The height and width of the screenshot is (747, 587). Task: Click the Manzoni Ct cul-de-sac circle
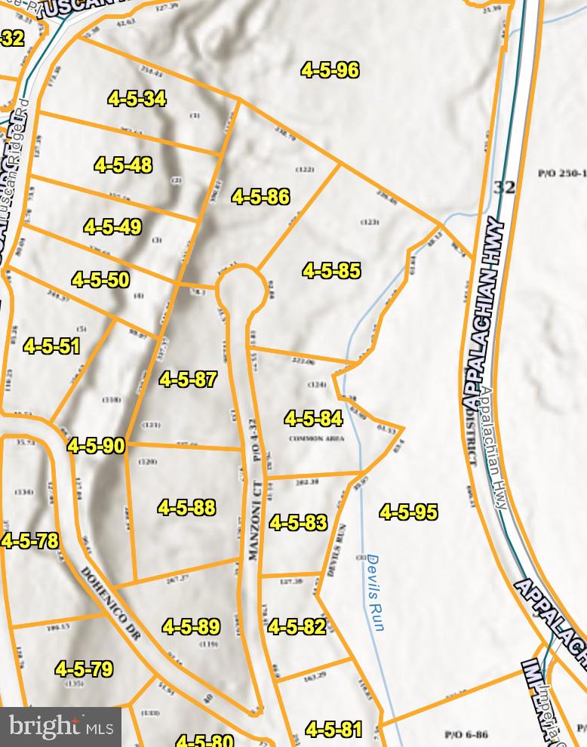pos(242,289)
